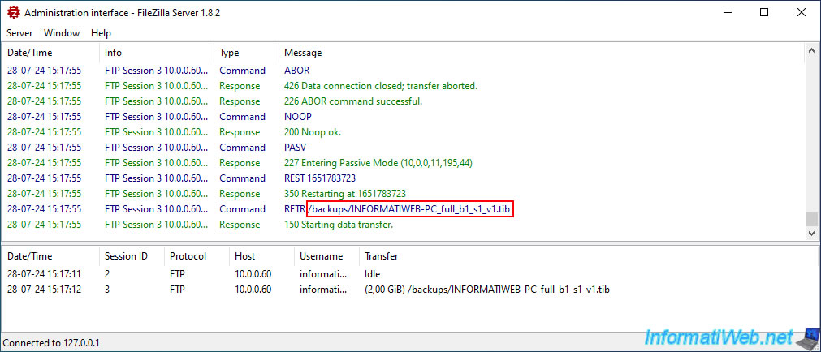Select the '150 Starting data transfer.' row
The height and width of the screenshot is (352, 821).
point(404,225)
